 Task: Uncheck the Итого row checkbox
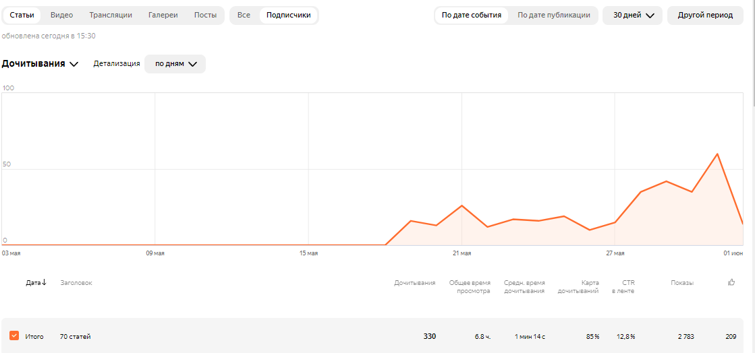point(14,335)
